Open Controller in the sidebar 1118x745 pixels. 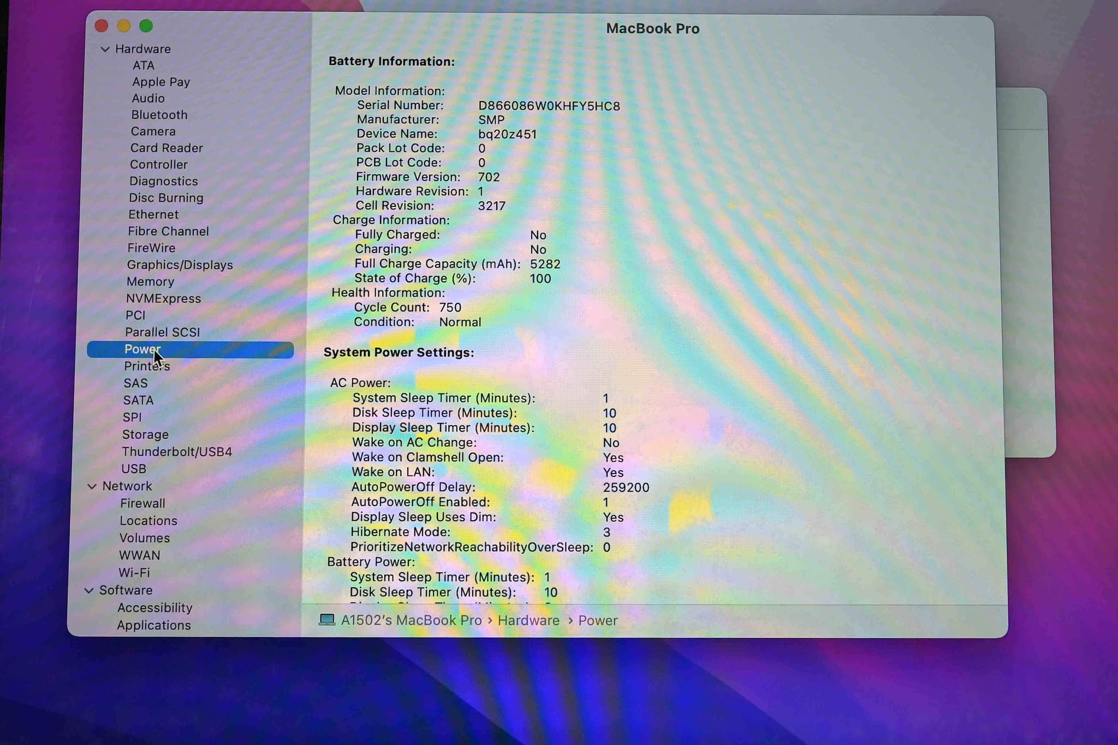159,164
